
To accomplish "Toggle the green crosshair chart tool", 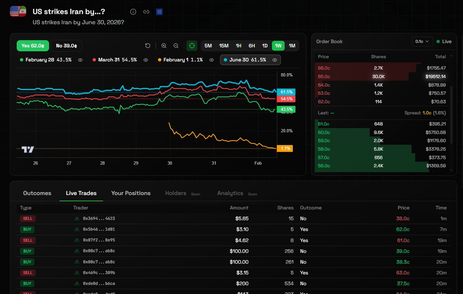I will [192, 46].
